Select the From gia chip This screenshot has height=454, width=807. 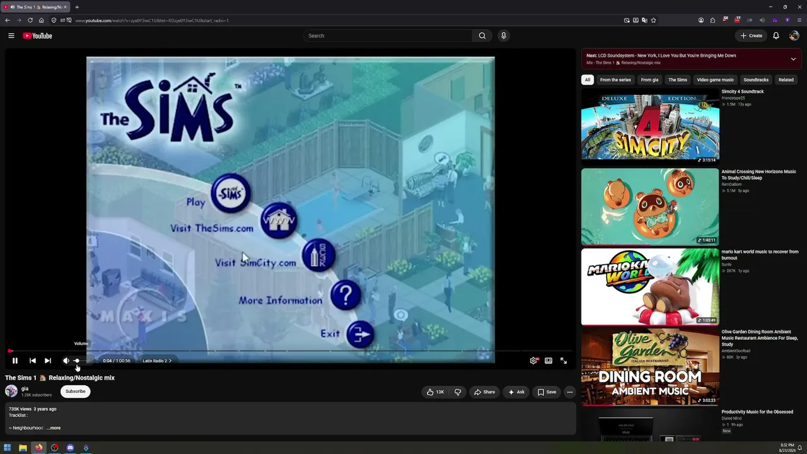click(x=649, y=80)
